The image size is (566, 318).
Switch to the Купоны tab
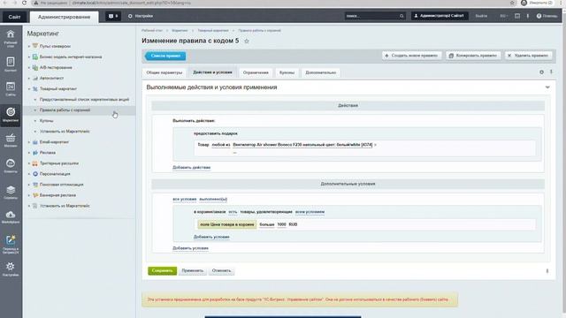pos(287,72)
